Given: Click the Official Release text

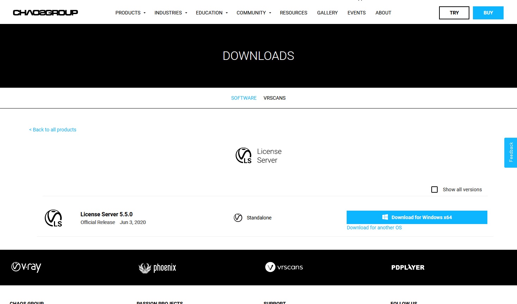Looking at the screenshot, I should point(98,222).
